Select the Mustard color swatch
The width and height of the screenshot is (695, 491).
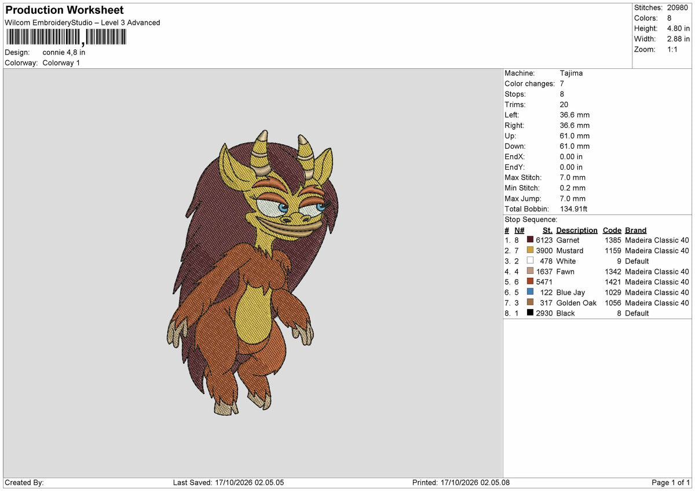pos(530,250)
